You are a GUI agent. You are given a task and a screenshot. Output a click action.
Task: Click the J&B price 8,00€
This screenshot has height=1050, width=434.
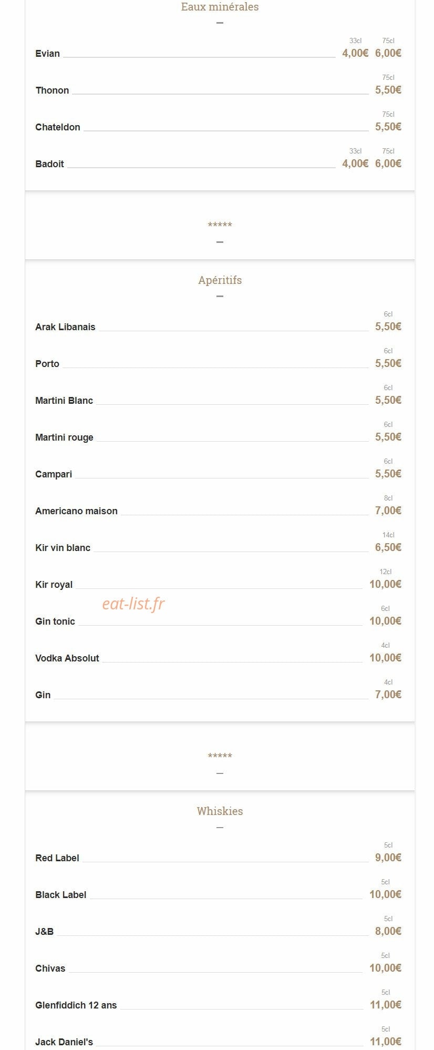click(x=388, y=931)
